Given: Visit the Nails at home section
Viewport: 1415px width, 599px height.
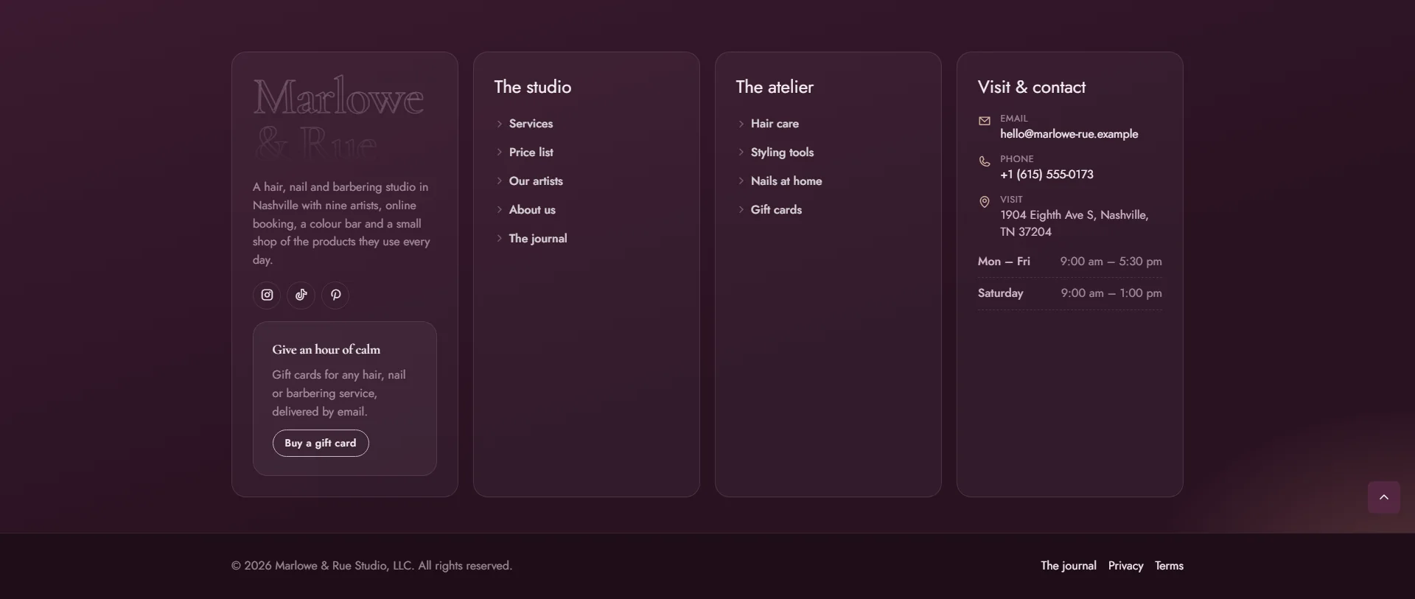Looking at the screenshot, I should [786, 181].
